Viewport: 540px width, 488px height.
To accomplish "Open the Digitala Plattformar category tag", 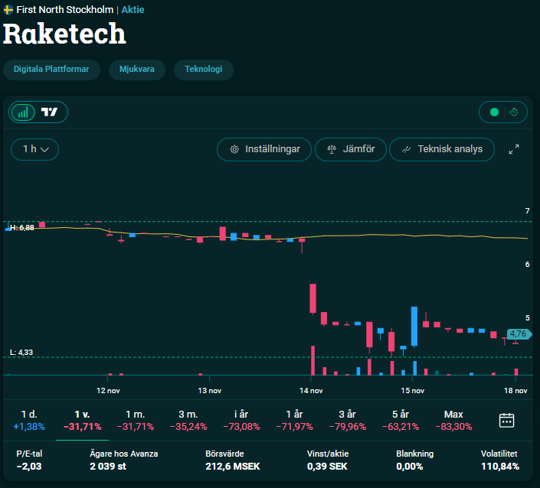I will (51, 69).
